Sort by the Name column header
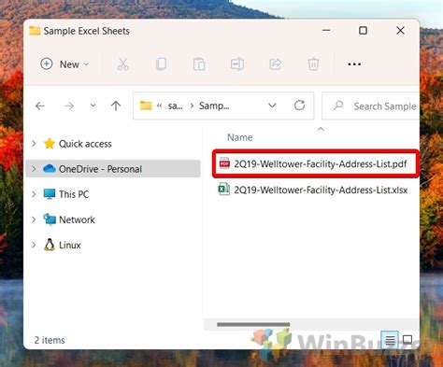The height and width of the screenshot is (367, 443). 240,137
